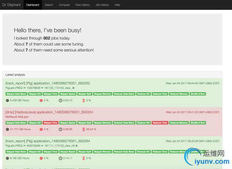
Task: Go to the Compare tab
Action: coord(64,5)
